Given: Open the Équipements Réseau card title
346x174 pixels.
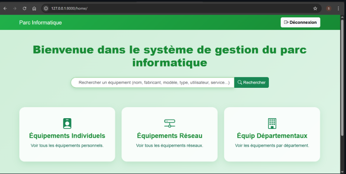Looking at the screenshot, I should point(169,135).
